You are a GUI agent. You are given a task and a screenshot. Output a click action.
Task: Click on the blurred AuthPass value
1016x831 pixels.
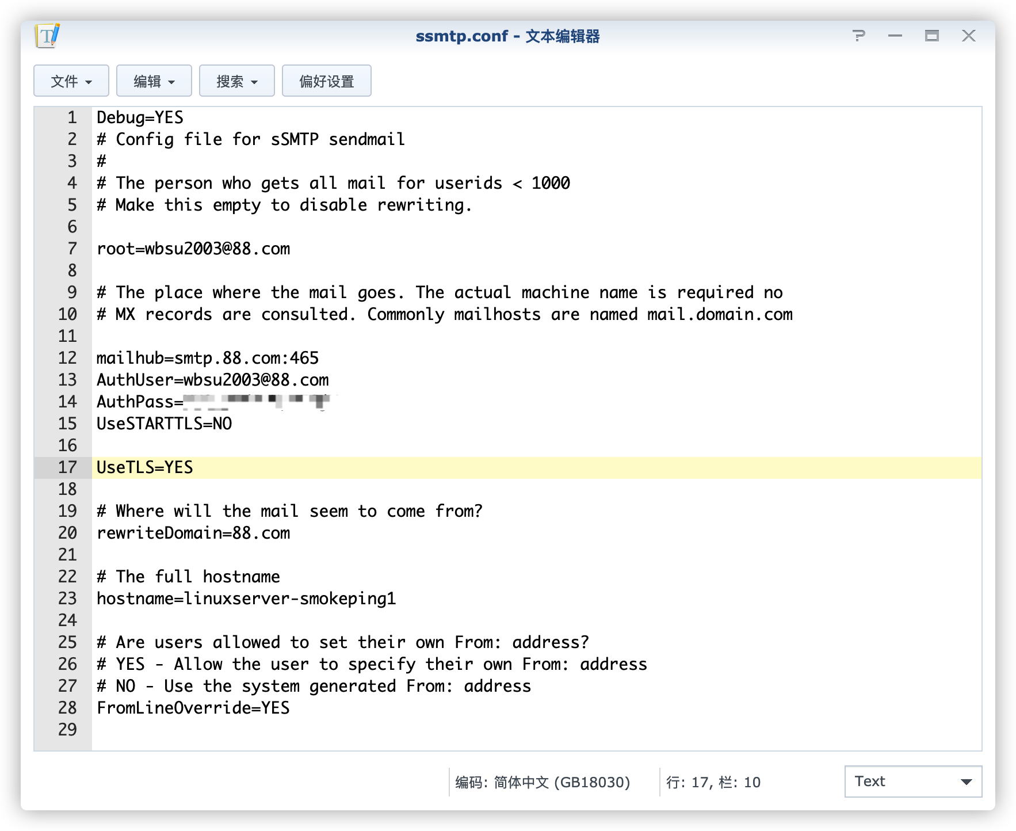coord(258,401)
